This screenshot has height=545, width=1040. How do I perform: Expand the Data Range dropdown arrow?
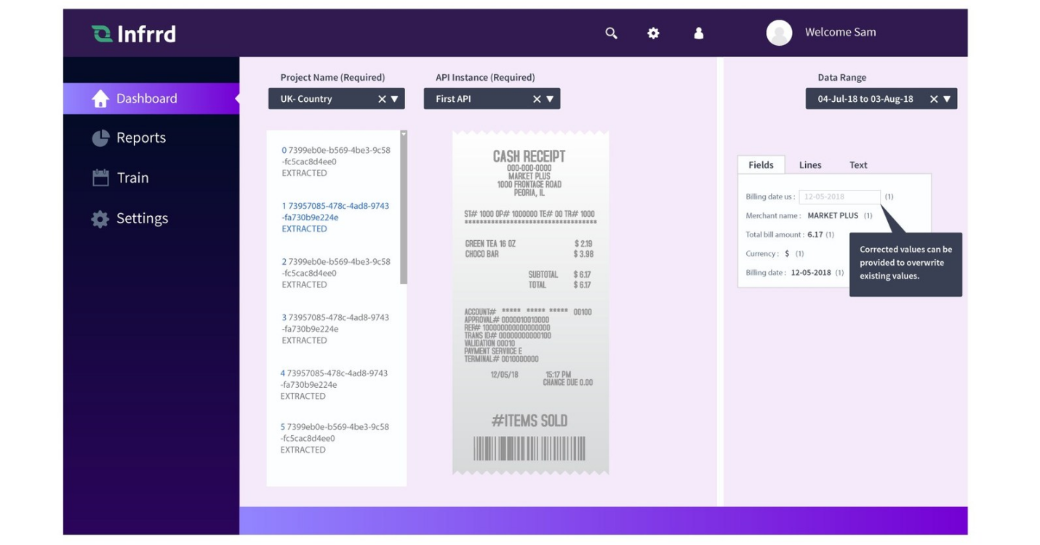click(947, 99)
